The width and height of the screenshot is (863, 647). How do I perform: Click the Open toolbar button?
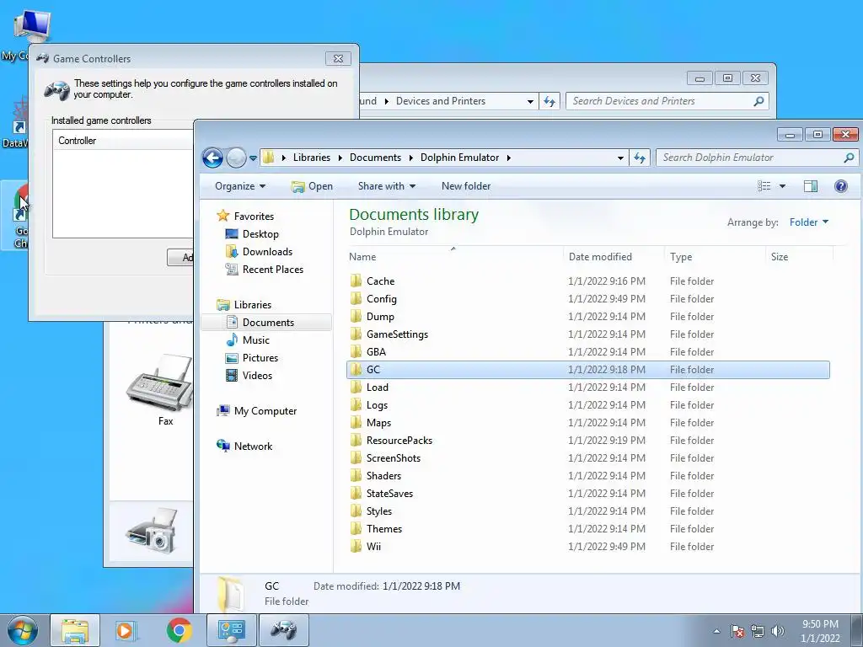312,186
